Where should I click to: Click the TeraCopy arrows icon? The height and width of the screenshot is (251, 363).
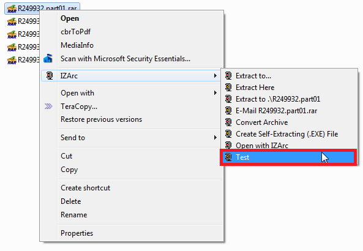(x=48, y=107)
